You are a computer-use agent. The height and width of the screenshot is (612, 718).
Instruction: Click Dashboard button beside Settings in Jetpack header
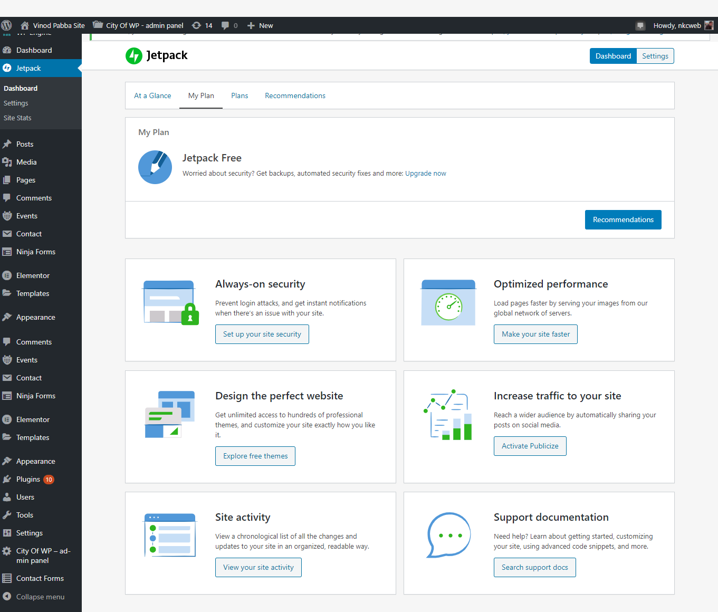613,56
